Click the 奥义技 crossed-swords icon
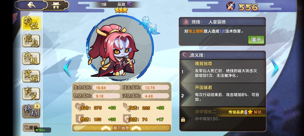This screenshot has height=136, width=304. (x=186, y=55)
